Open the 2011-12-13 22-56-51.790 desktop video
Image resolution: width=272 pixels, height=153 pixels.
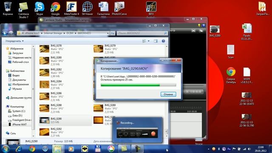pyautogui.click(x=246, y=120)
